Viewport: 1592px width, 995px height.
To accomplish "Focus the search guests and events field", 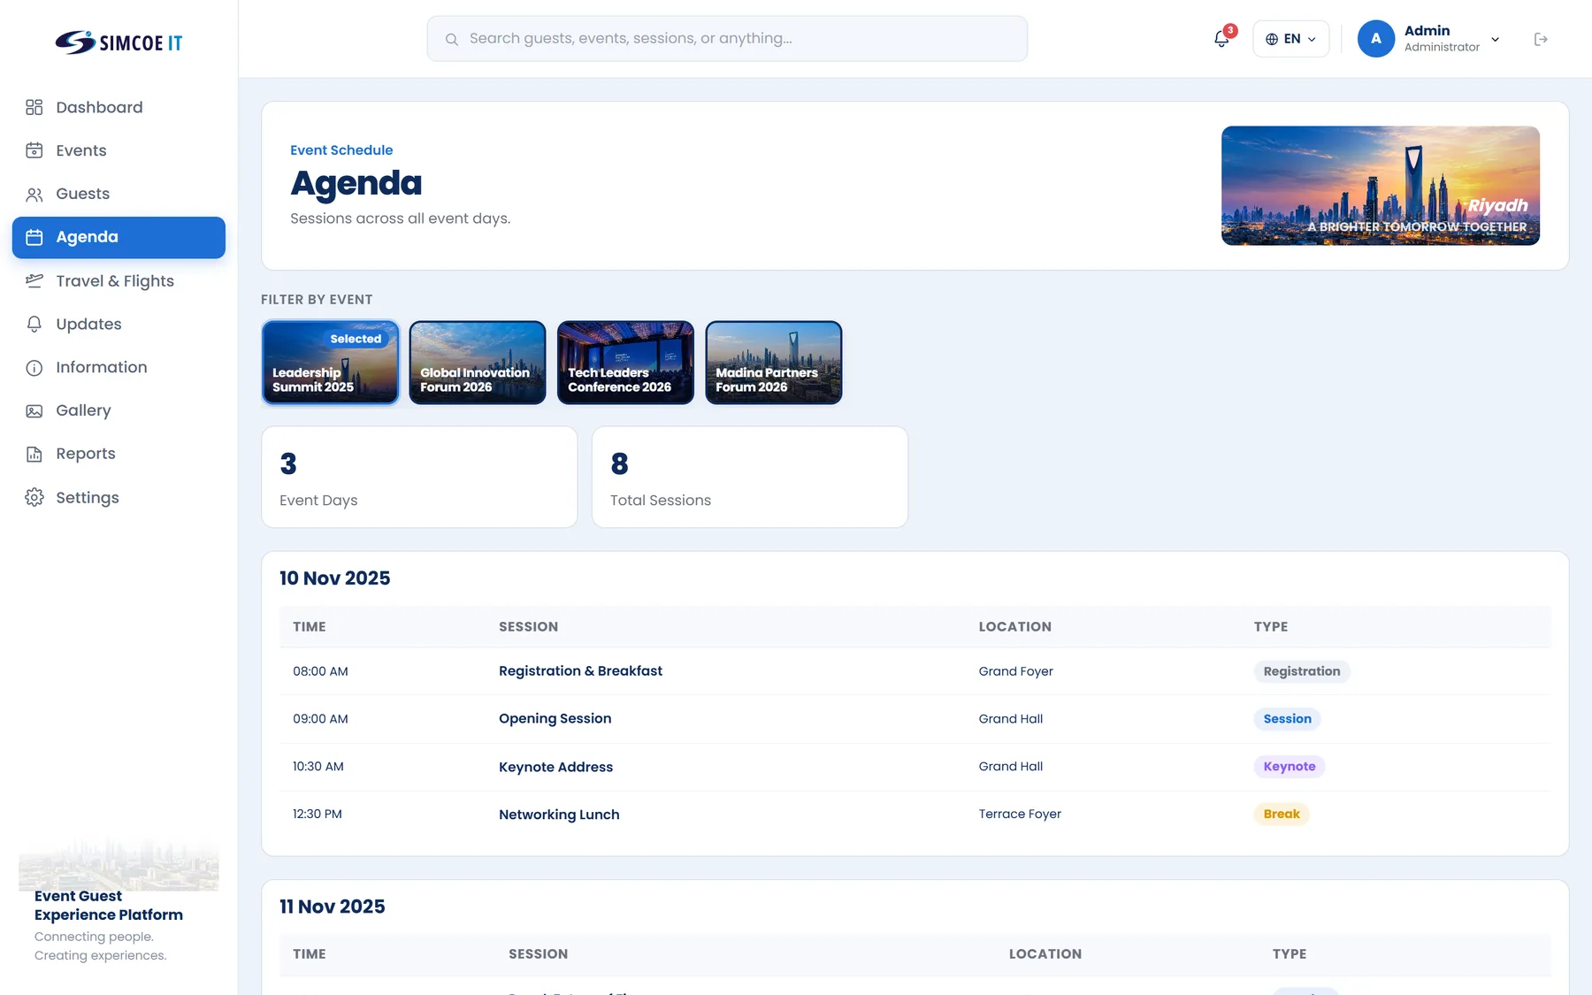I will pos(727,39).
